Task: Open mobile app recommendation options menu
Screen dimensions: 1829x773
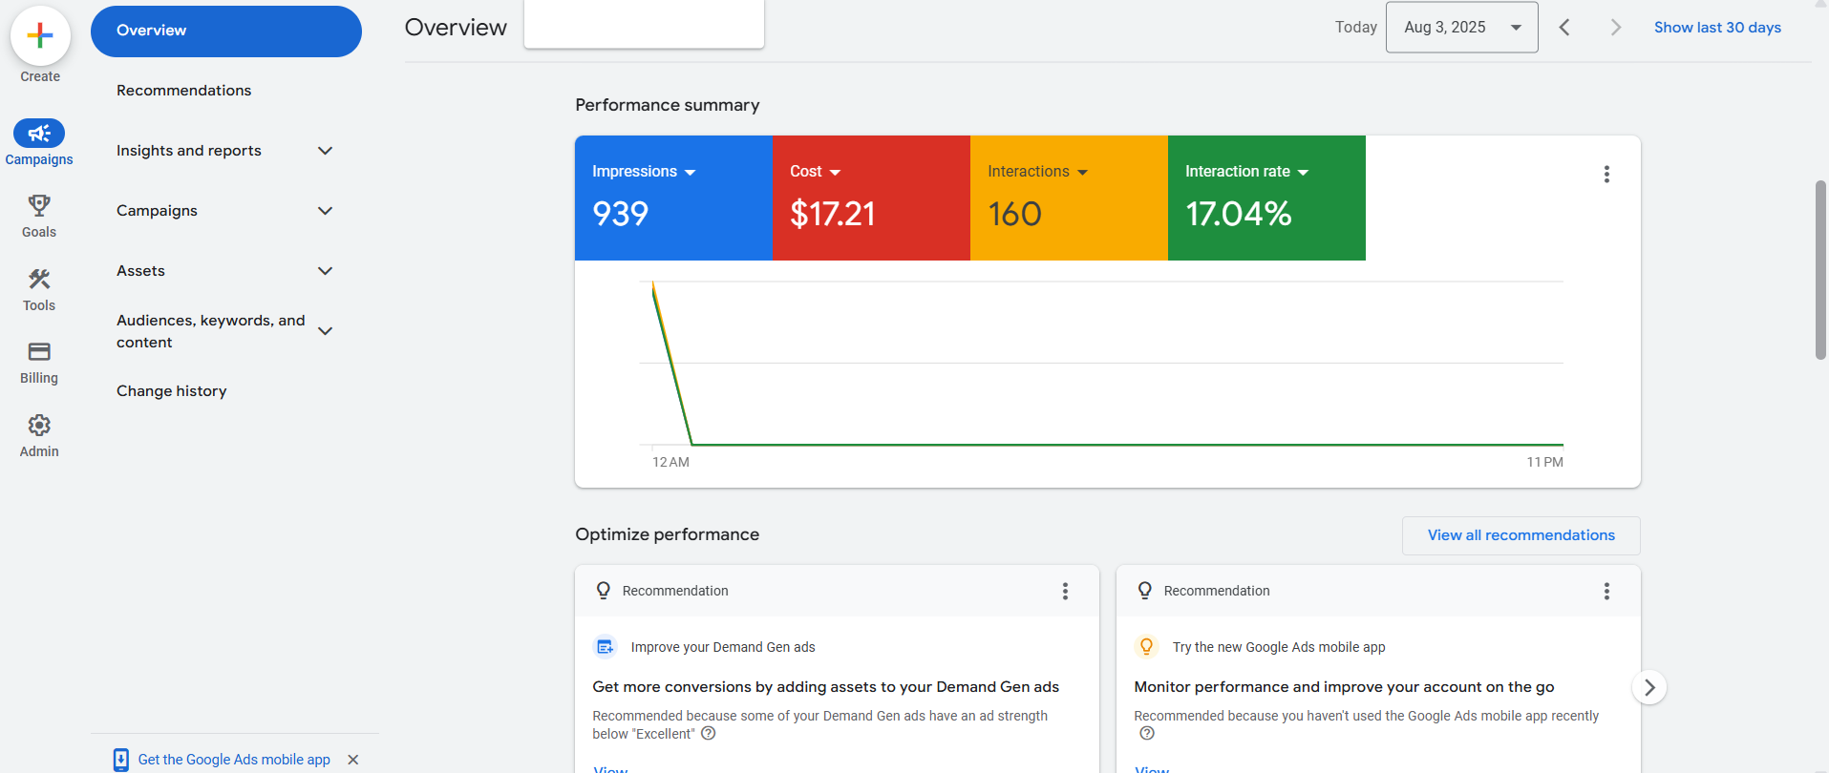Action: click(x=1606, y=592)
